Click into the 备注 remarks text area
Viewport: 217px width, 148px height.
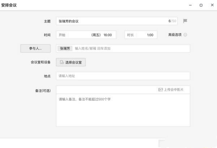[x=123, y=110]
